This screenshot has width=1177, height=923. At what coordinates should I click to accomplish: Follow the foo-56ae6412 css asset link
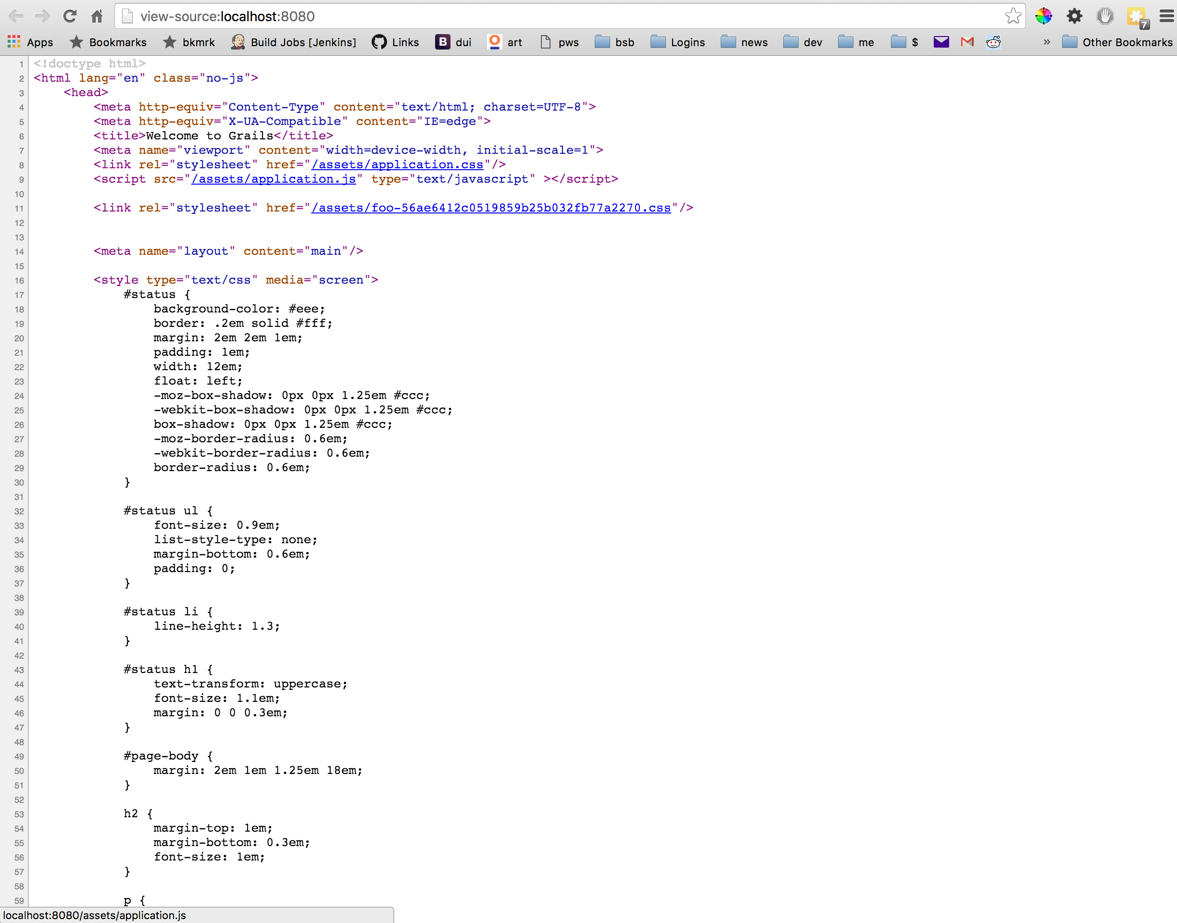click(x=491, y=208)
